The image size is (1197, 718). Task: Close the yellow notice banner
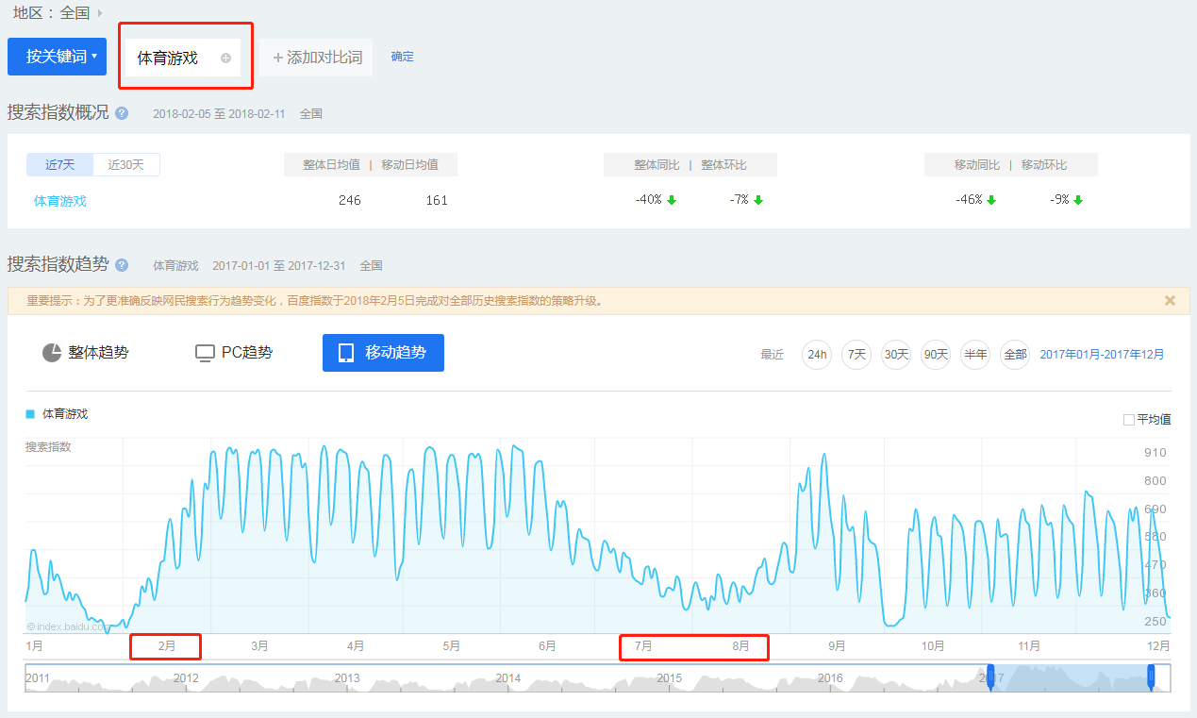point(1170,301)
